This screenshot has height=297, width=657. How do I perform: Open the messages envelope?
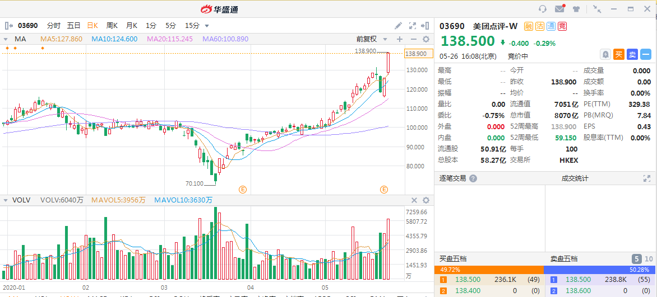[559, 9]
